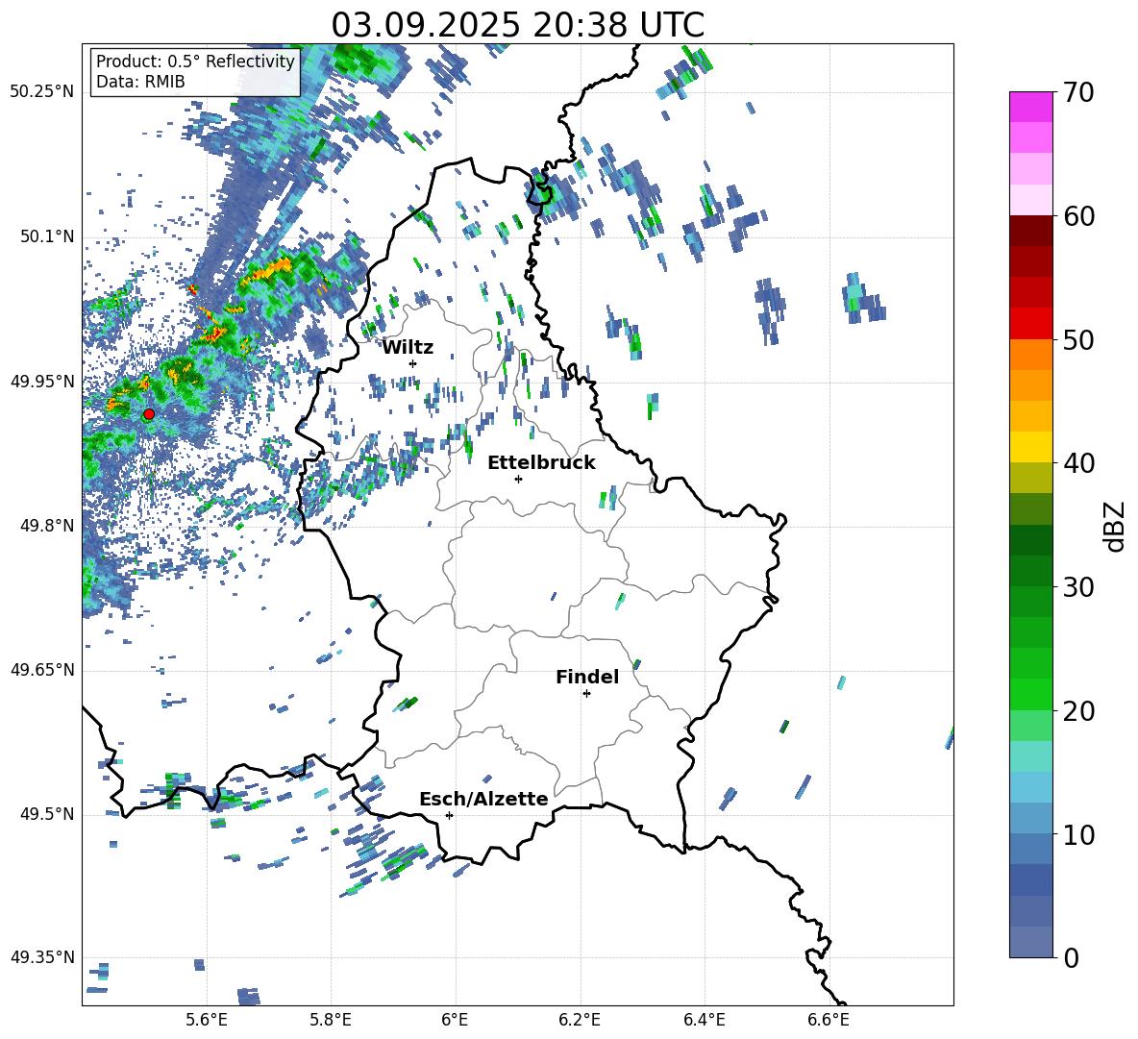Click the yellow colorbar swatch at 40

point(1030,447)
